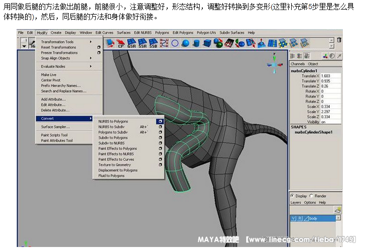The width and height of the screenshot is (373, 248).
Task: Click the colored axes manipulator icon in channel box
Action: (x=325, y=56)
